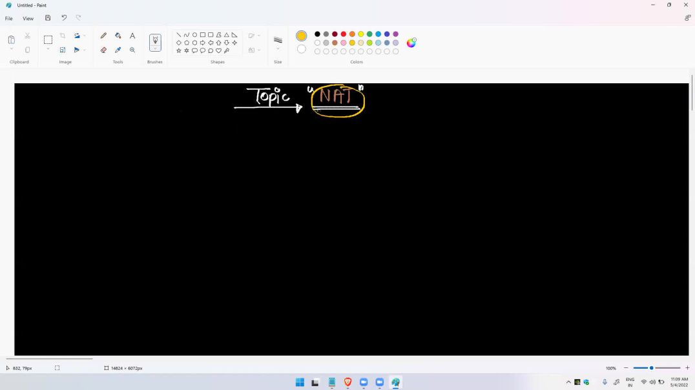695x390 pixels.
Task: Select the Five-point star shape
Action: pyautogui.click(x=179, y=50)
